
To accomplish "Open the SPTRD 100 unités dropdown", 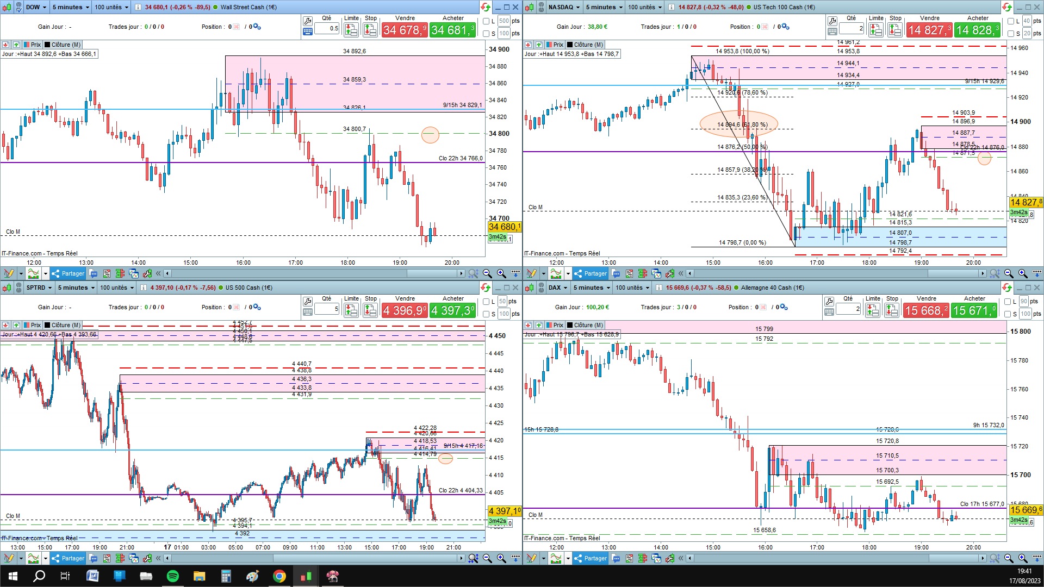I will [x=116, y=288].
